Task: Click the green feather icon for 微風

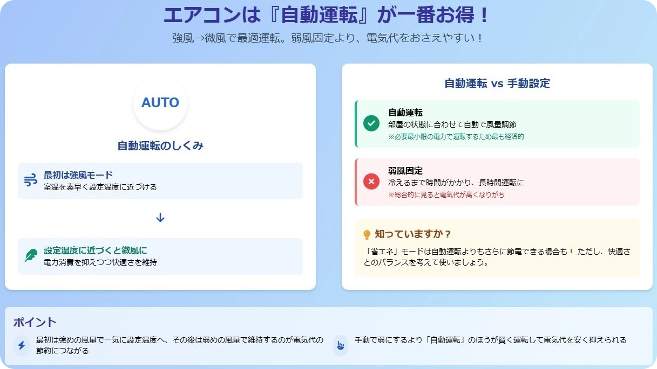Action: coord(30,256)
